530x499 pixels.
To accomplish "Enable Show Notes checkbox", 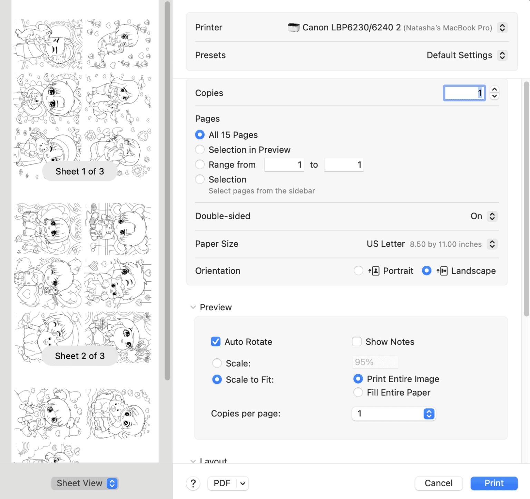I will [357, 342].
